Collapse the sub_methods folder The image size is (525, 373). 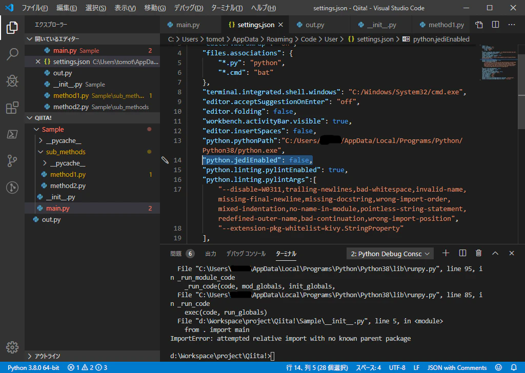coord(92,152)
